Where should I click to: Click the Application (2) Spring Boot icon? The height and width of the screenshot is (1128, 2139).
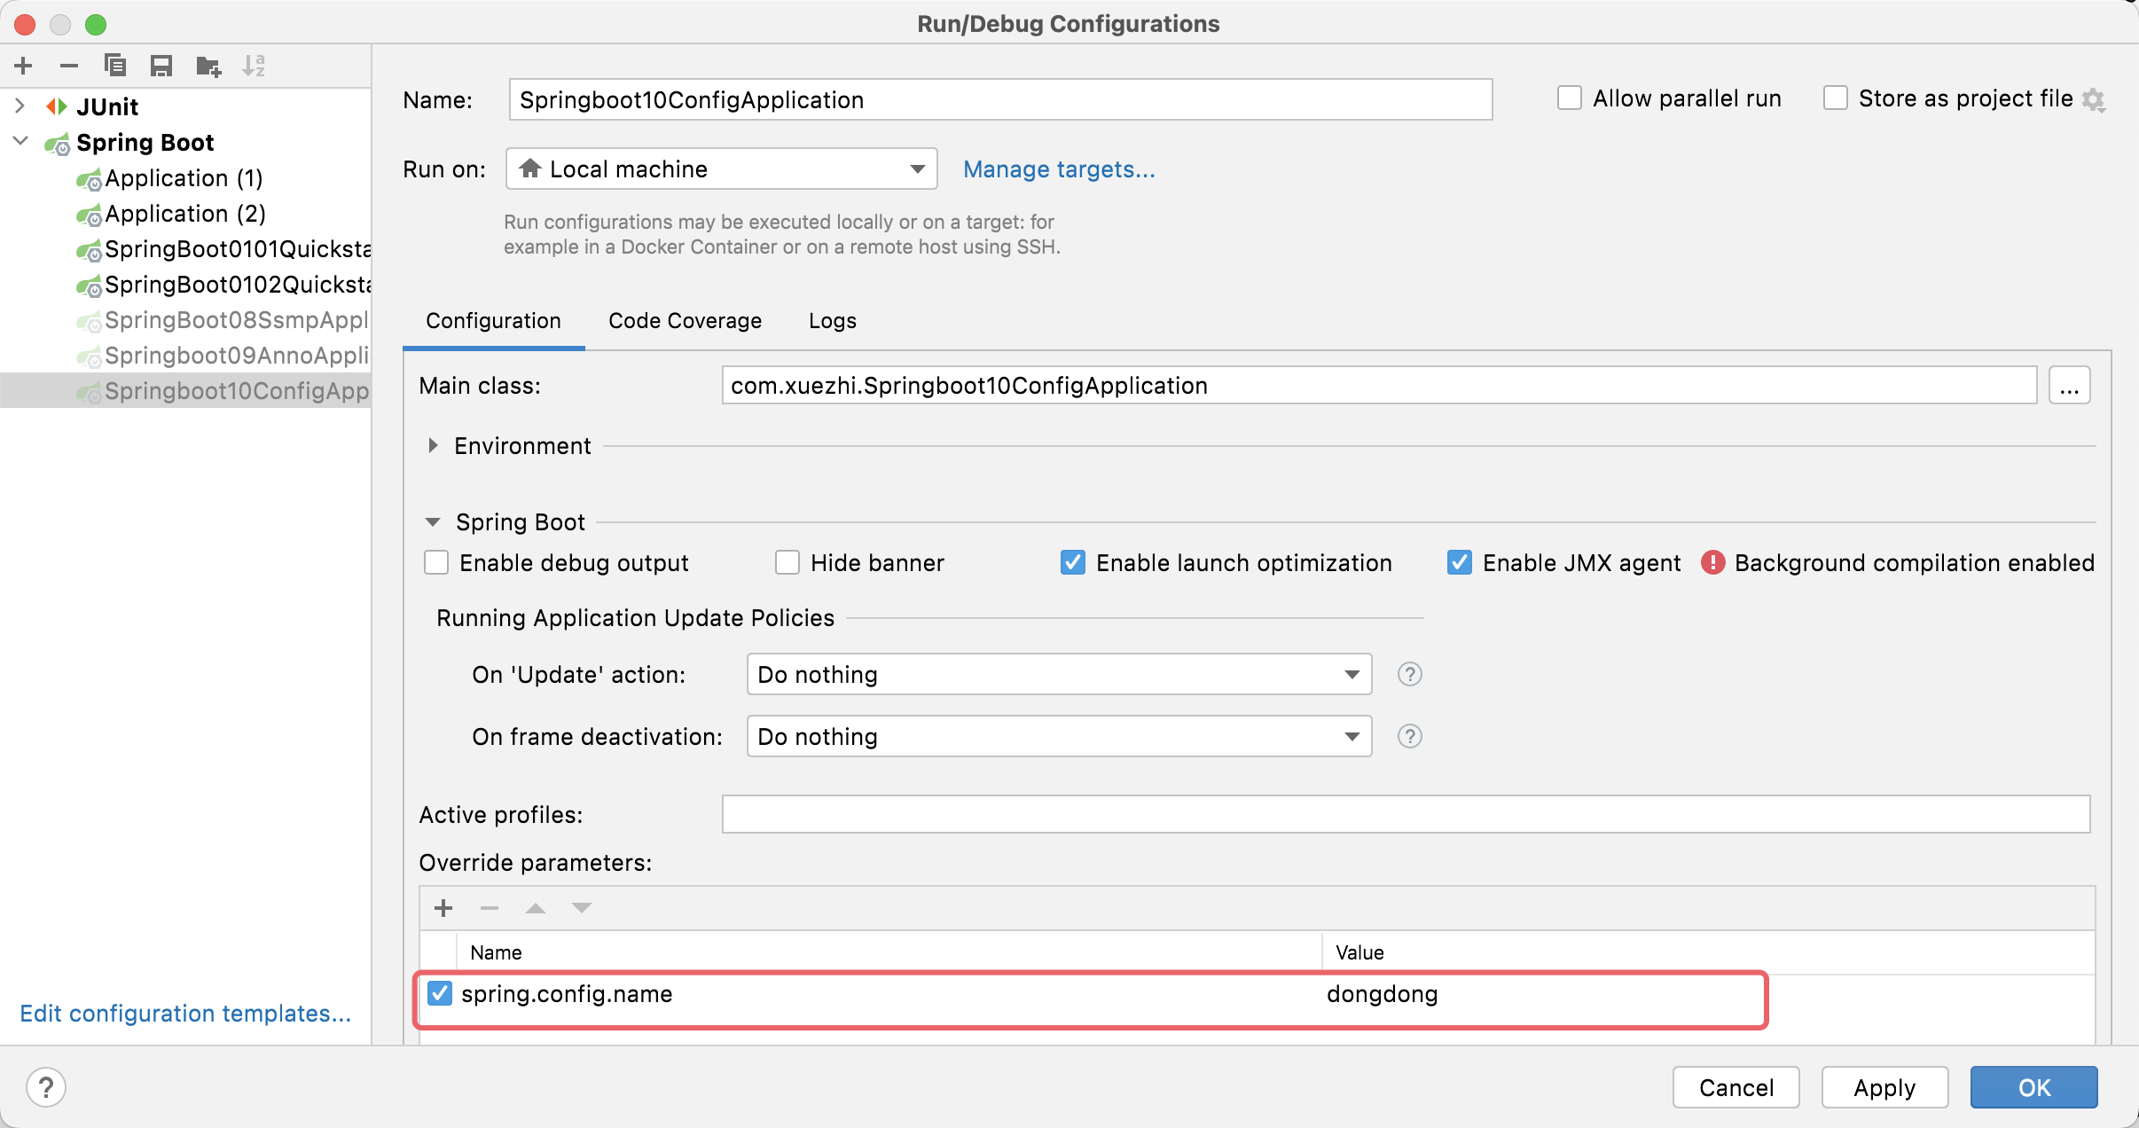(89, 215)
